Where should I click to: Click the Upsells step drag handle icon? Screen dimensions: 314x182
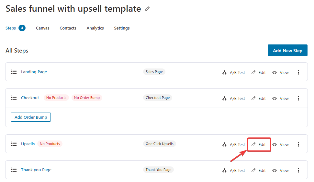[x=14, y=144]
